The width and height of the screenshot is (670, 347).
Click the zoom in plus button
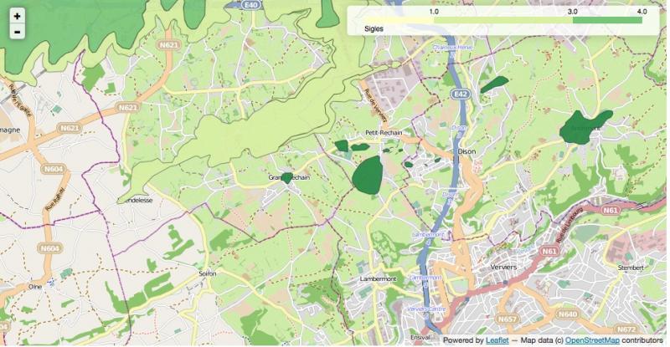coord(17,16)
